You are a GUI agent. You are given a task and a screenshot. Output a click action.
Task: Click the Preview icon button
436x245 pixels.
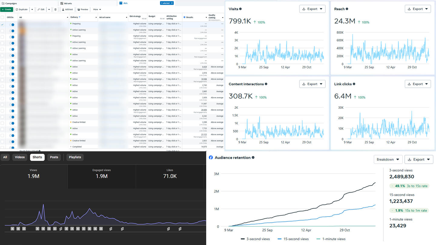coord(83,9)
